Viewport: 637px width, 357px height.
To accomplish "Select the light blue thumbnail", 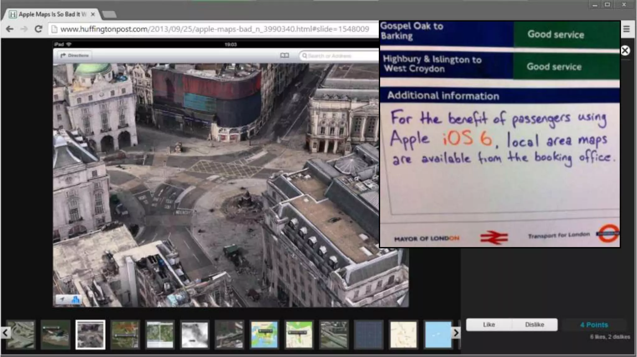I will coord(438,334).
